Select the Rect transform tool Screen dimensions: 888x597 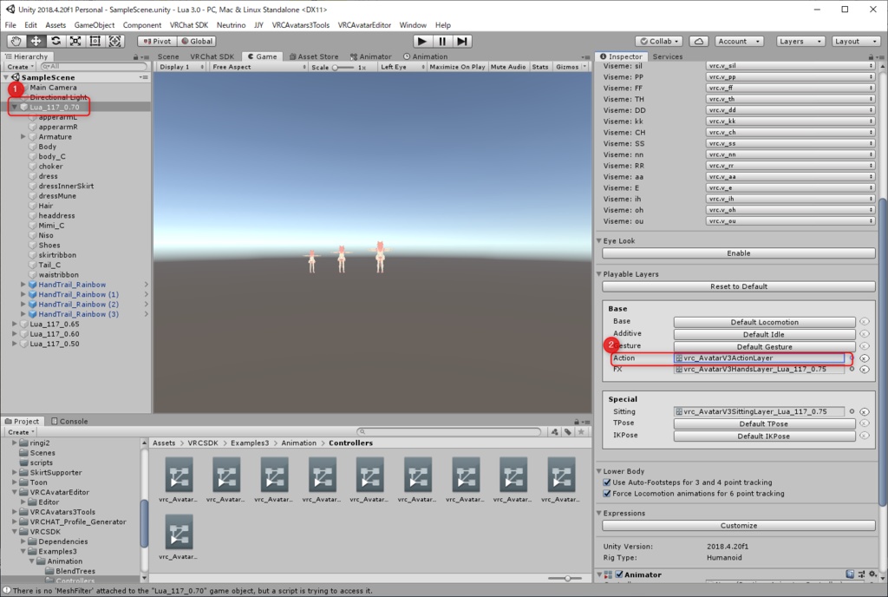pos(95,41)
